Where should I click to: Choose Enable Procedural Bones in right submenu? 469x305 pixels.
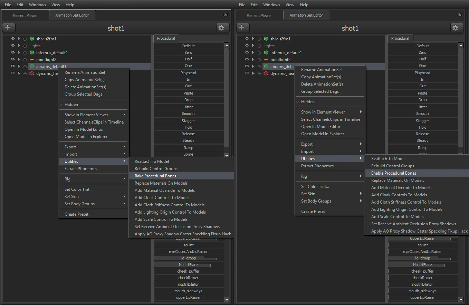click(394, 173)
